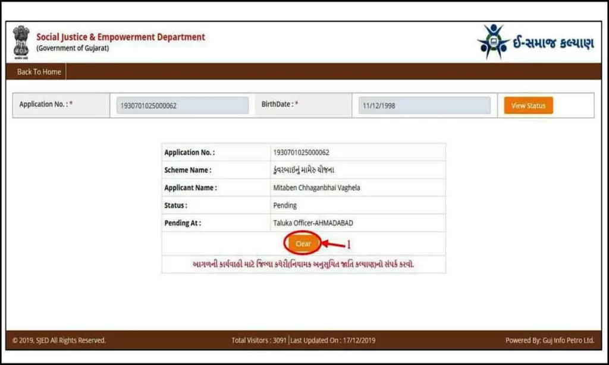Click the Social Justice & Empowerment Department heading
Viewport: 609px width, 365px height.
point(121,36)
